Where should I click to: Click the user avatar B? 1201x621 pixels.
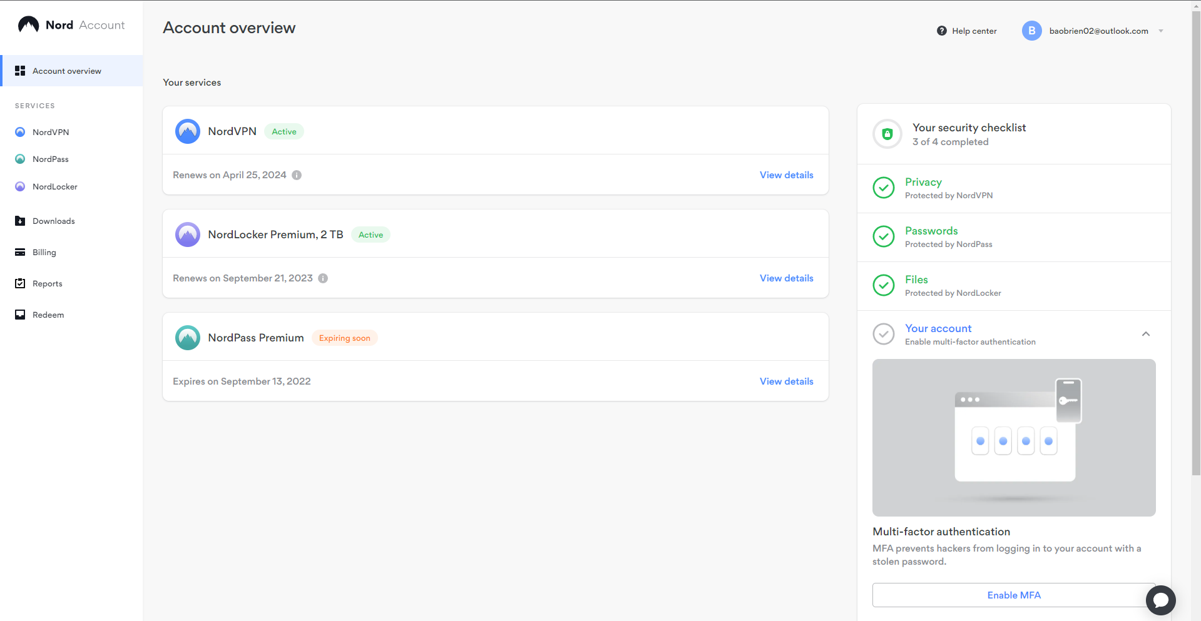(1031, 31)
